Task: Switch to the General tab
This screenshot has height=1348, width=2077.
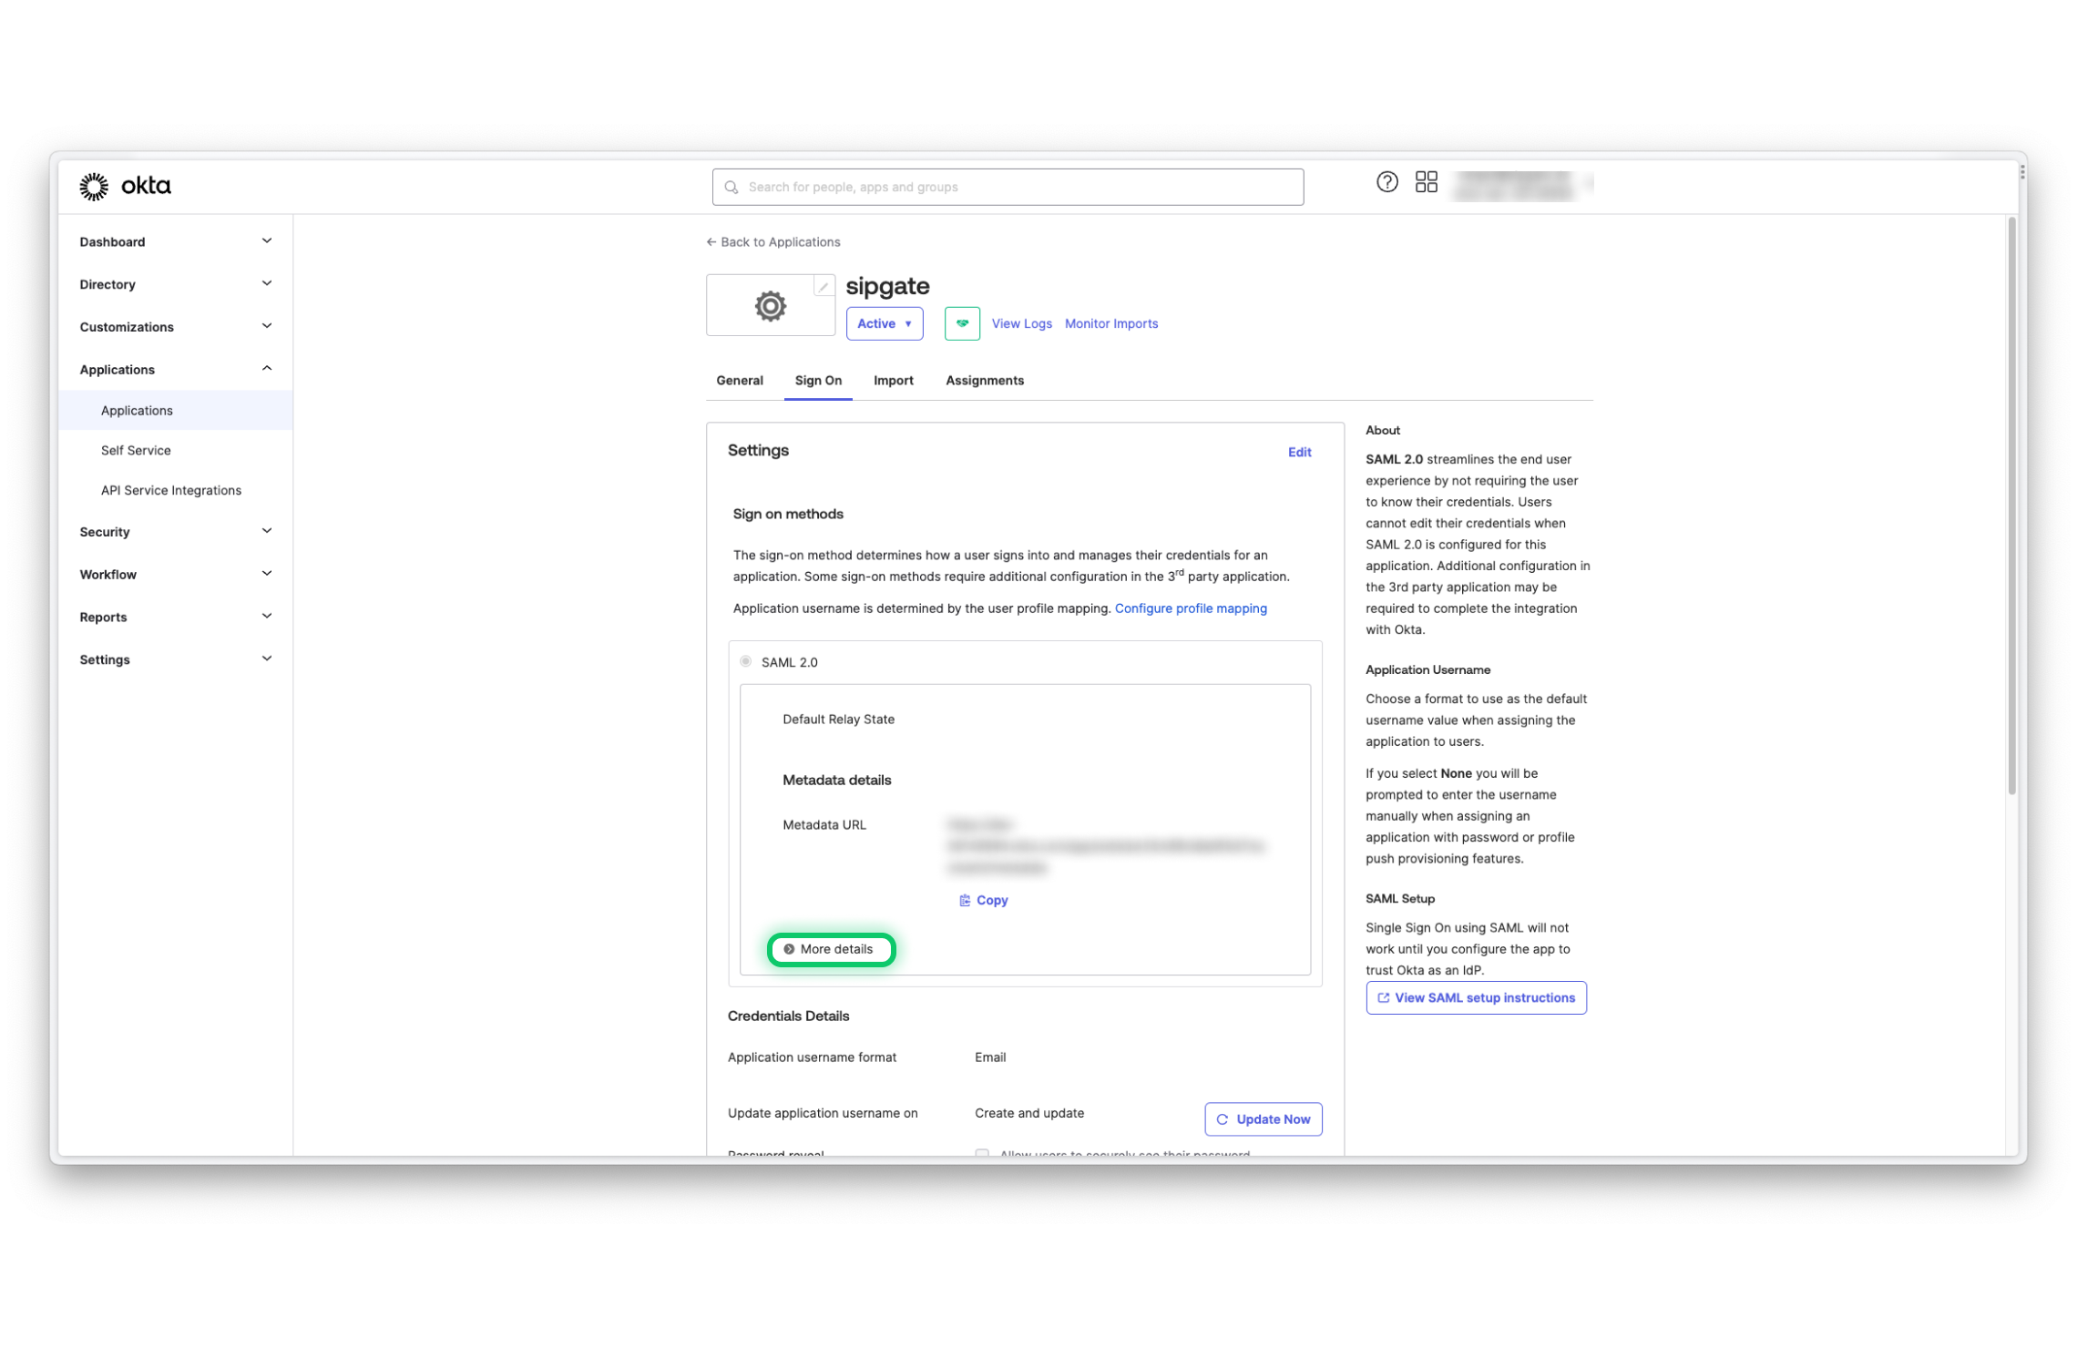Action: coord(739,381)
